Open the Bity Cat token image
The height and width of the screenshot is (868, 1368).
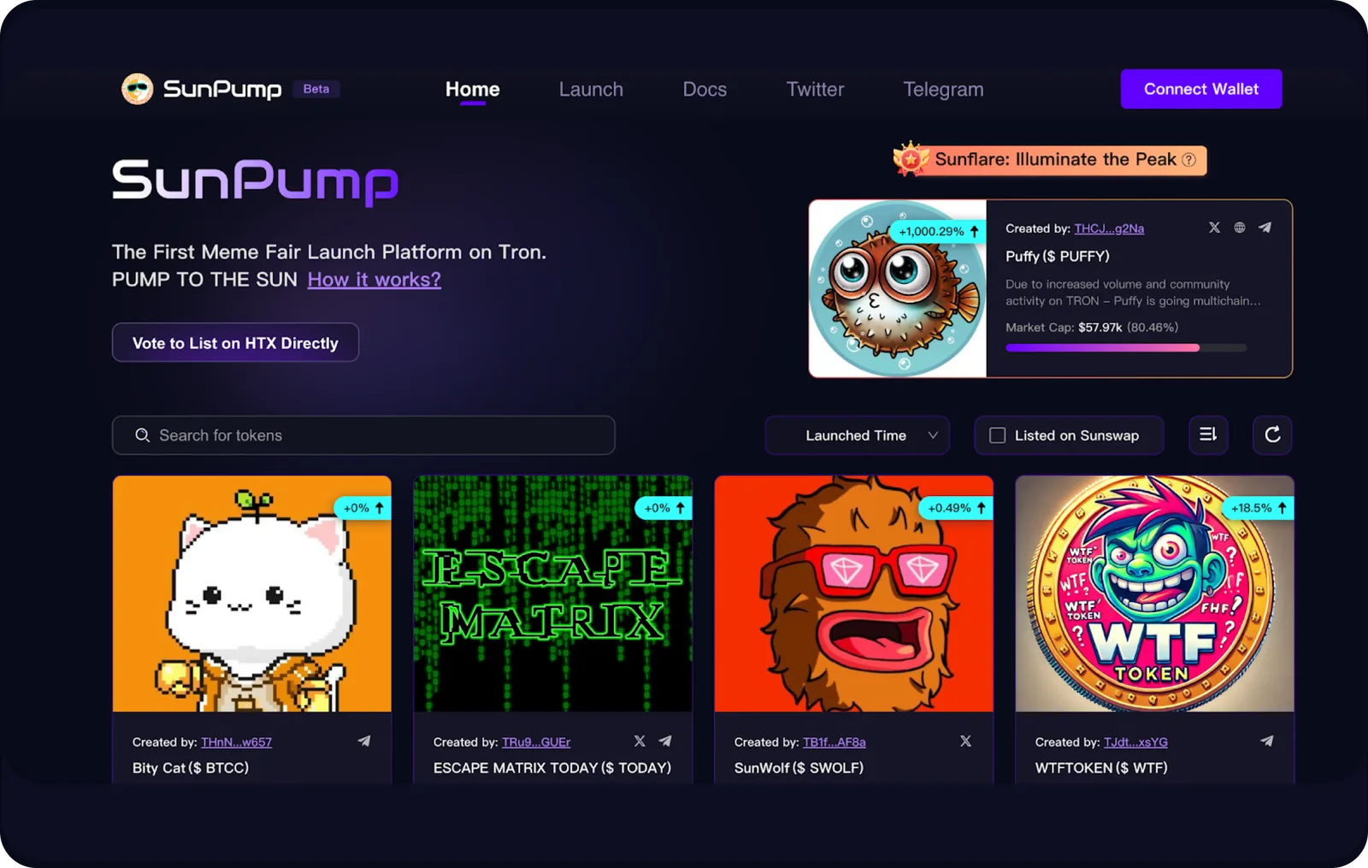[252, 593]
